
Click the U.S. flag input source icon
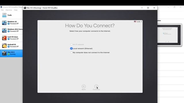pos(135,21)
